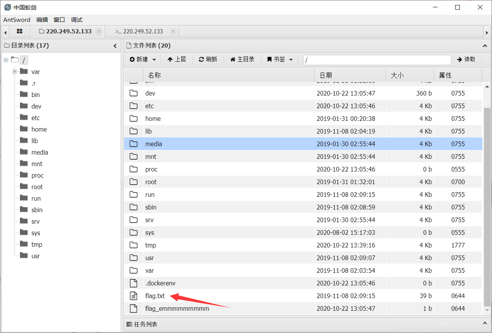Click the run folder icon in file list
Viewport: 492px width, 333px height.
[x=133, y=195]
